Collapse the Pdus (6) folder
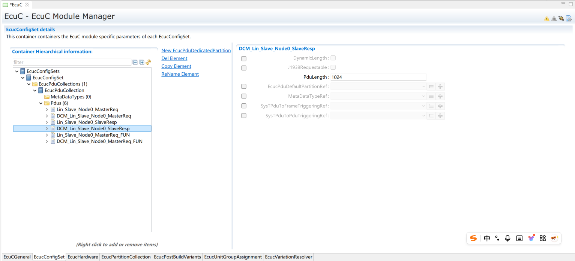 click(41, 103)
